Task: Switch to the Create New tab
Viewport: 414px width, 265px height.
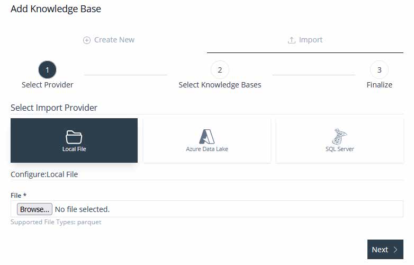Action: point(109,40)
